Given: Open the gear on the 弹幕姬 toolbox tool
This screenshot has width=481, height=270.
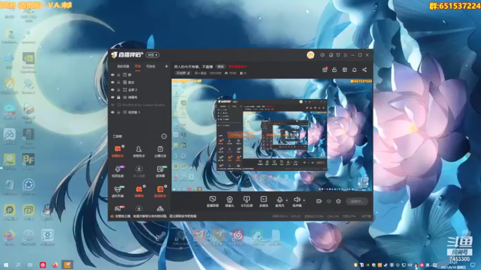Looking at the screenshot, I should (x=144, y=186).
